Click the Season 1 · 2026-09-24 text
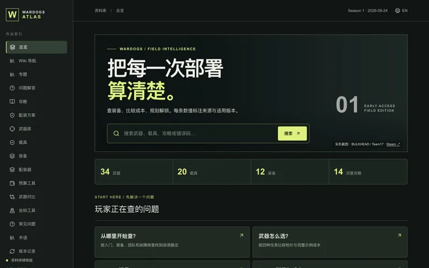 pyautogui.click(x=367, y=11)
